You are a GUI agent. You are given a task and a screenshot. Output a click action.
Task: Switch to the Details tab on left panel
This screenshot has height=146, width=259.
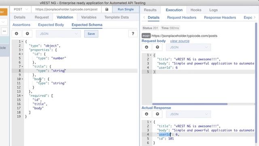pos(20,17)
